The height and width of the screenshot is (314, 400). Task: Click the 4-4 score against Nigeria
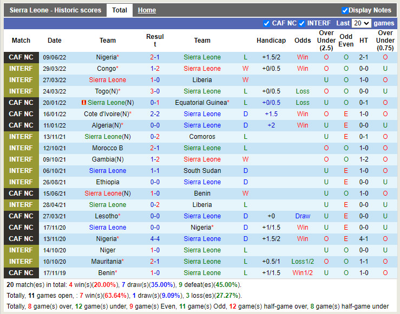(x=155, y=239)
